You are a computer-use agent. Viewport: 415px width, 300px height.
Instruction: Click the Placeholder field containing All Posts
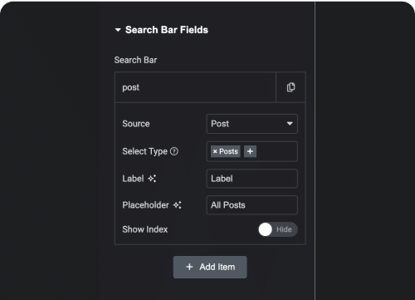[x=252, y=205]
